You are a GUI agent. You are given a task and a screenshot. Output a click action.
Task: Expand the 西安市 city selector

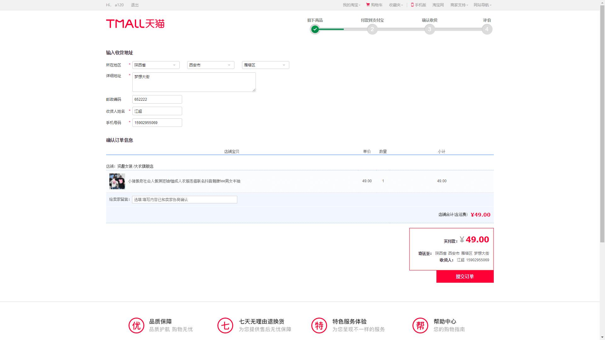click(x=210, y=65)
